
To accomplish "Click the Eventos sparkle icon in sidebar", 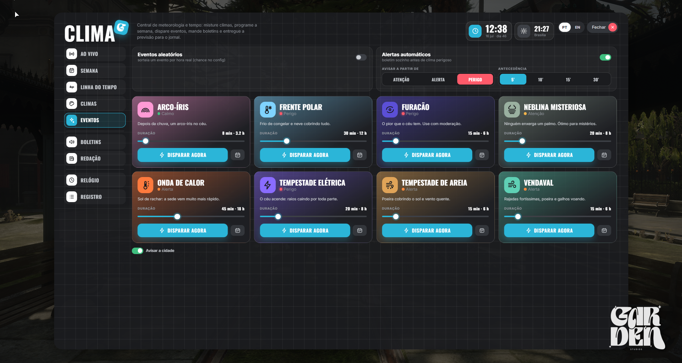I will click(72, 120).
